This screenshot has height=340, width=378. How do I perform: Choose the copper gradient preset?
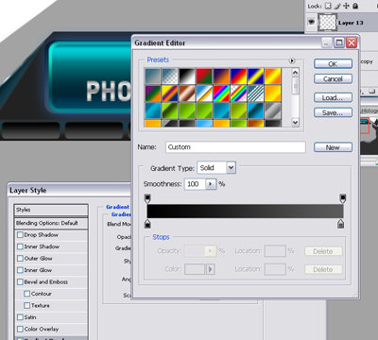coord(187,93)
